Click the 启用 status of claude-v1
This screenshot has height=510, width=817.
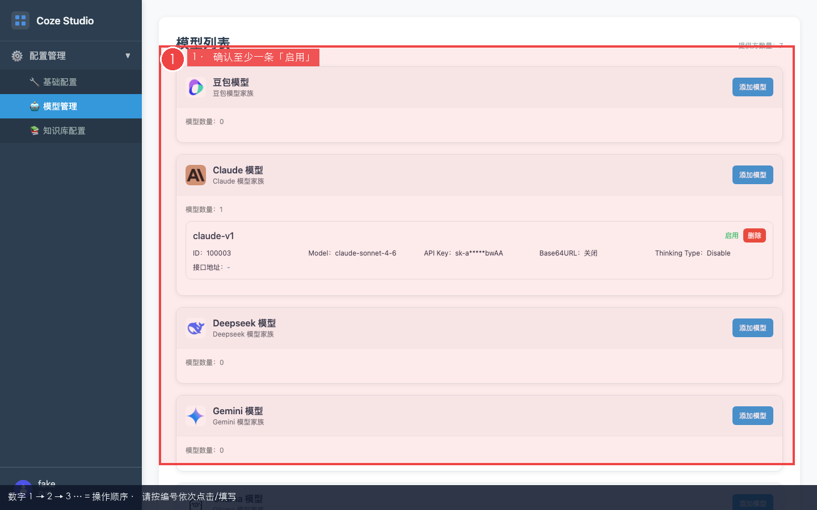[x=731, y=236]
